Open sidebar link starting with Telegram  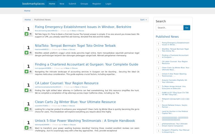(176, 100)
